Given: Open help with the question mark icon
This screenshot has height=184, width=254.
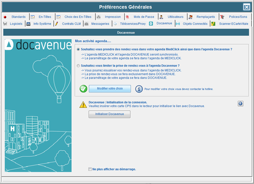Looking at the screenshot, I should [x=241, y=104].
